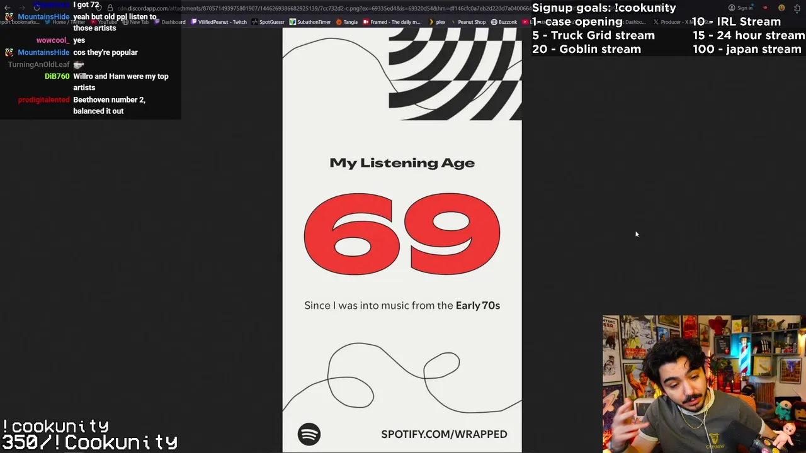This screenshot has width=806, height=453.
Task: Open the Framed - The daily bookmark
Action: click(391, 22)
